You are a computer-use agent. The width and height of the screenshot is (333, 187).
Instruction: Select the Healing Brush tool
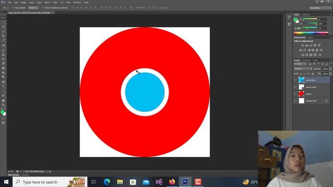coord(3,45)
